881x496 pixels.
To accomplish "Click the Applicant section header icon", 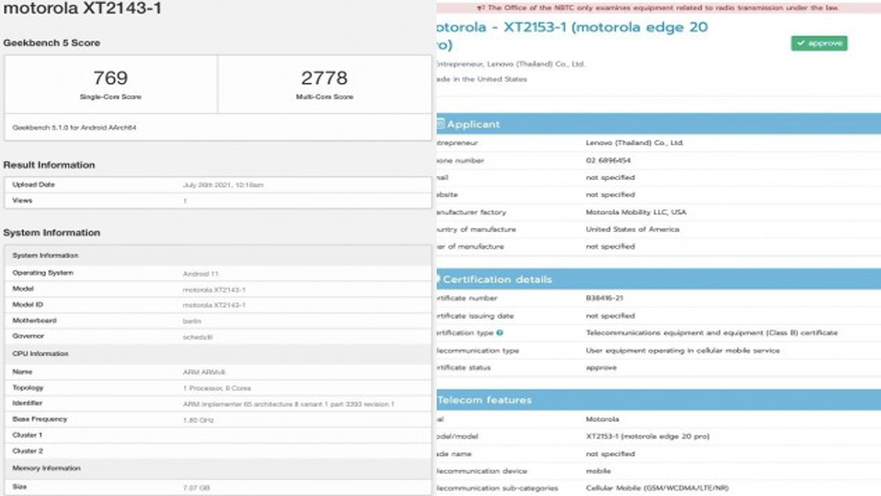I will tap(440, 124).
